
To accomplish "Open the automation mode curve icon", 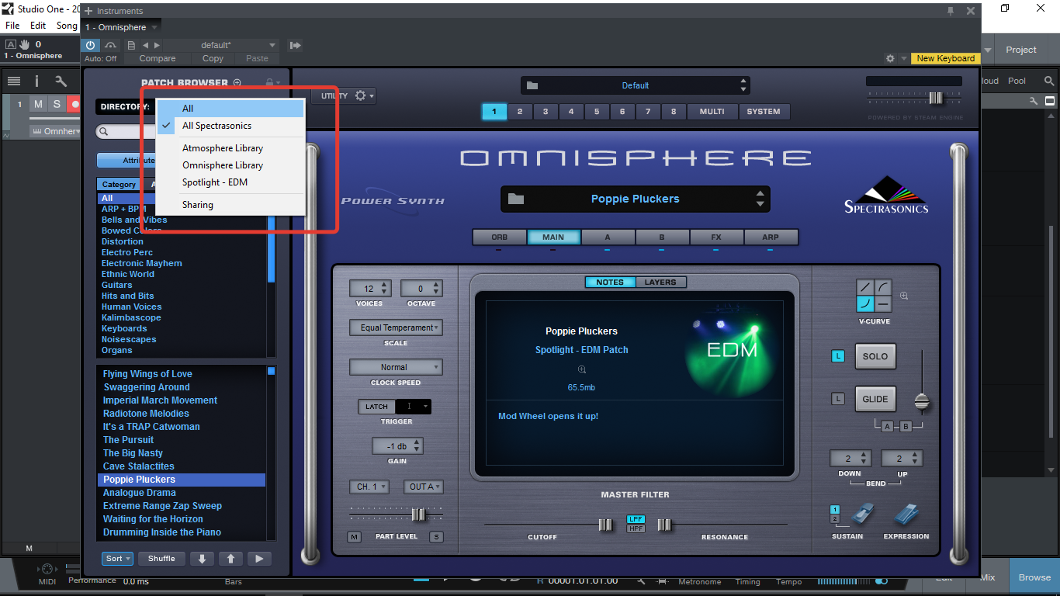I will point(111,46).
